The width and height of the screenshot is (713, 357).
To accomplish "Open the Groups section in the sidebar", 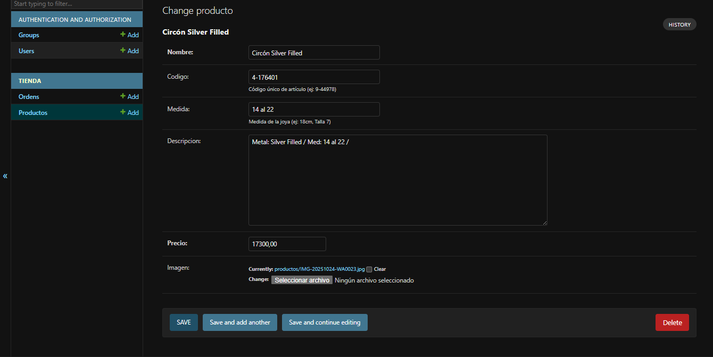I will coord(29,35).
